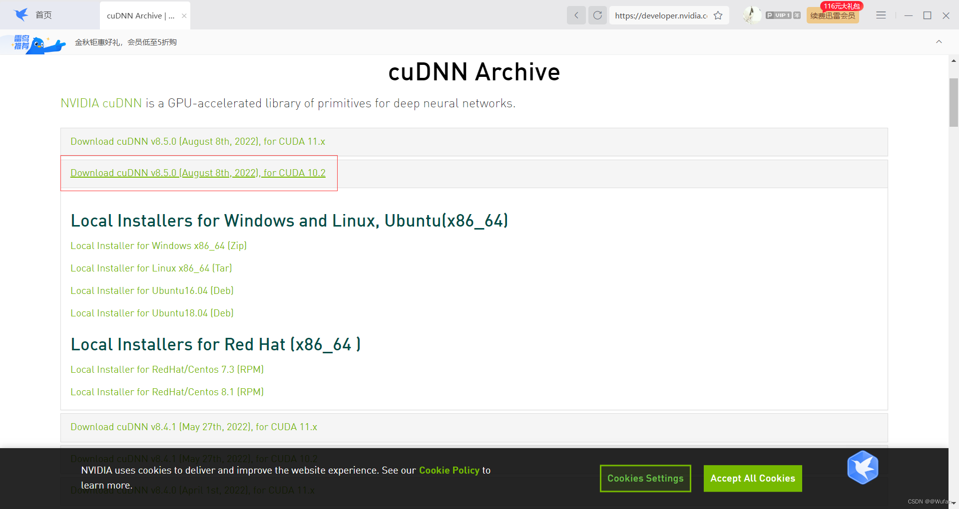Click the address bar URL field
Image resolution: width=959 pixels, height=509 pixels.
tap(661, 15)
